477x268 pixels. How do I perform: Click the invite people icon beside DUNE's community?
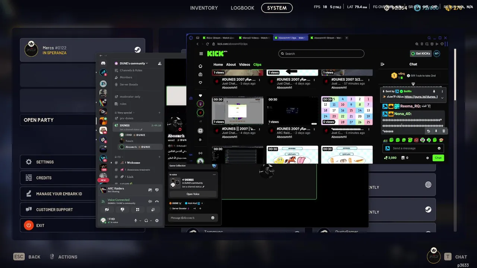click(x=159, y=63)
